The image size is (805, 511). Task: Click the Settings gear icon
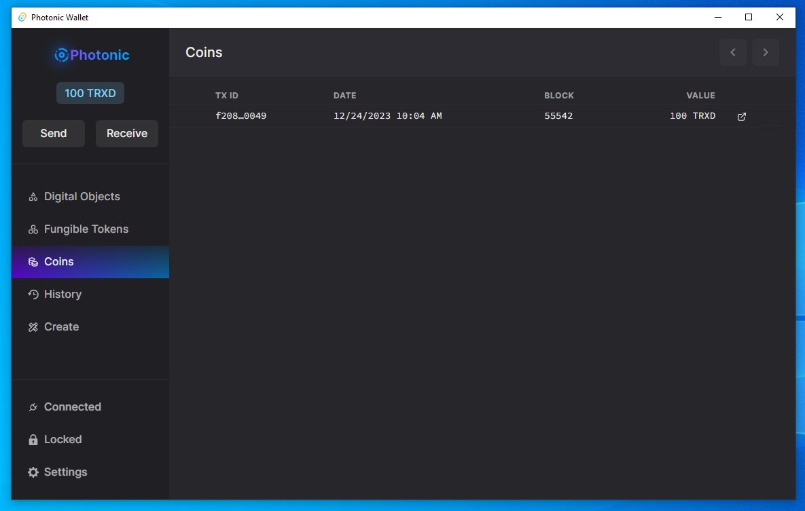tap(33, 472)
